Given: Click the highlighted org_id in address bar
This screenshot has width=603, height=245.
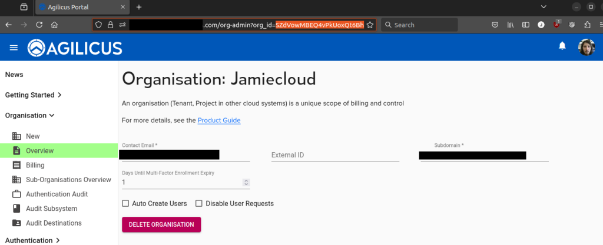Looking at the screenshot, I should pyautogui.click(x=320, y=25).
